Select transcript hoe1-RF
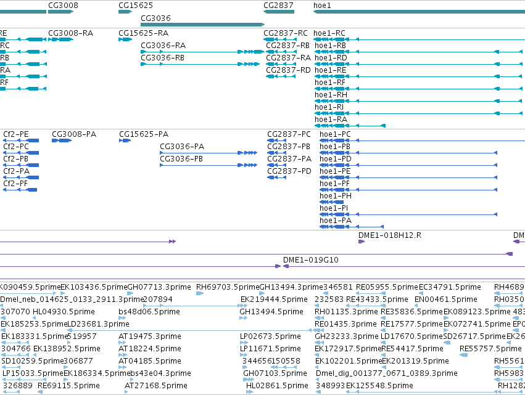This screenshot has width=525, height=395. point(330,83)
